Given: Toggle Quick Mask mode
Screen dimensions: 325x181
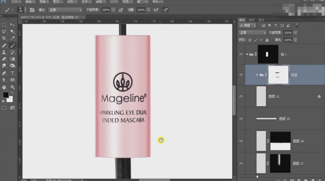Looking at the screenshot, I should (x=4, y=108).
